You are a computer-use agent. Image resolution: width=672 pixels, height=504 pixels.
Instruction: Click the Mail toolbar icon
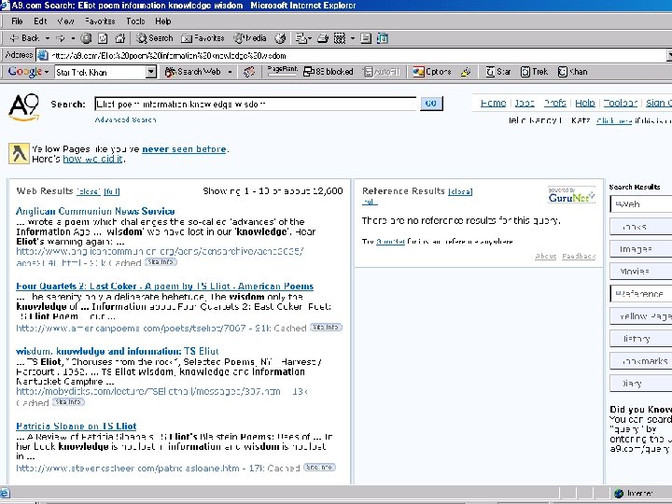[302, 38]
